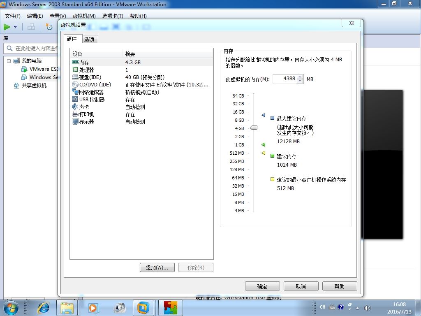
Task: Click the 桥接模式(自动) summary text
Action: click(142, 92)
